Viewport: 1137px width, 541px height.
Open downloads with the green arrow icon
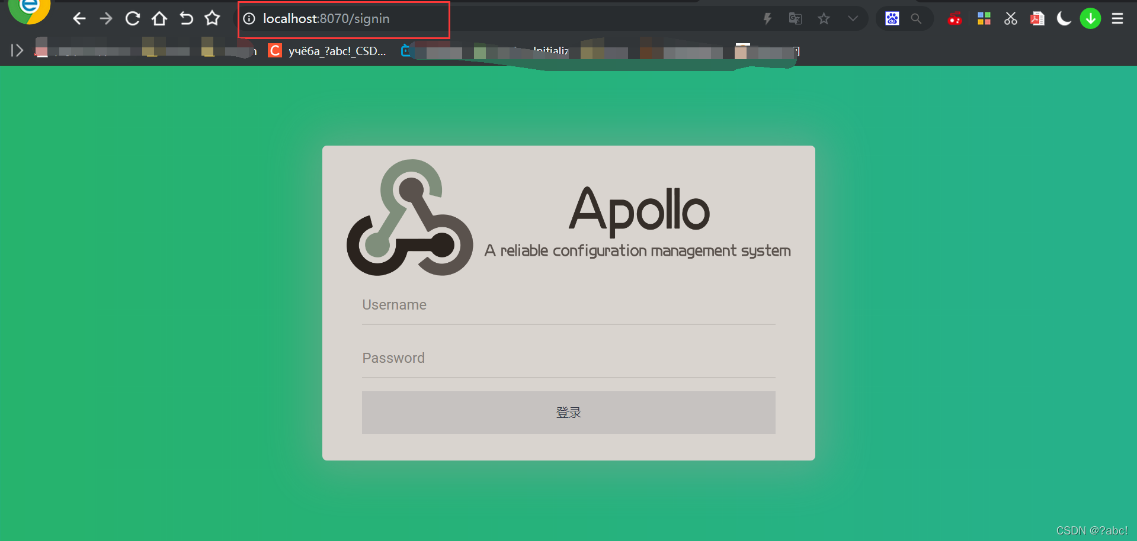[1090, 19]
